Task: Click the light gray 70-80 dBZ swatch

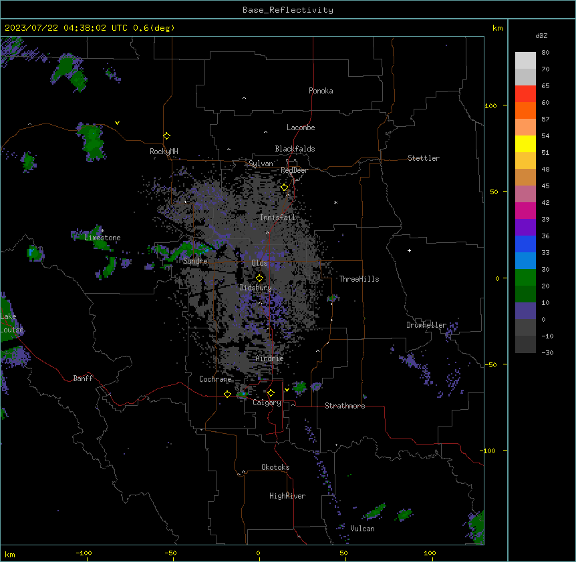Action: coord(525,61)
